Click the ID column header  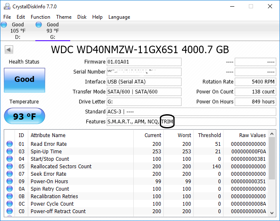tap(21, 135)
